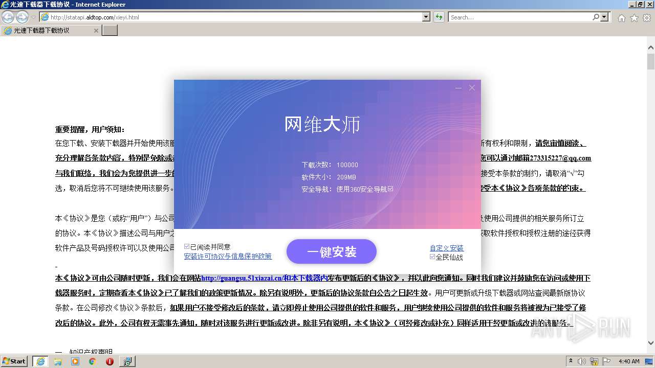
Task: Click the vertical scrollbar thumb
Action: click(x=650, y=62)
